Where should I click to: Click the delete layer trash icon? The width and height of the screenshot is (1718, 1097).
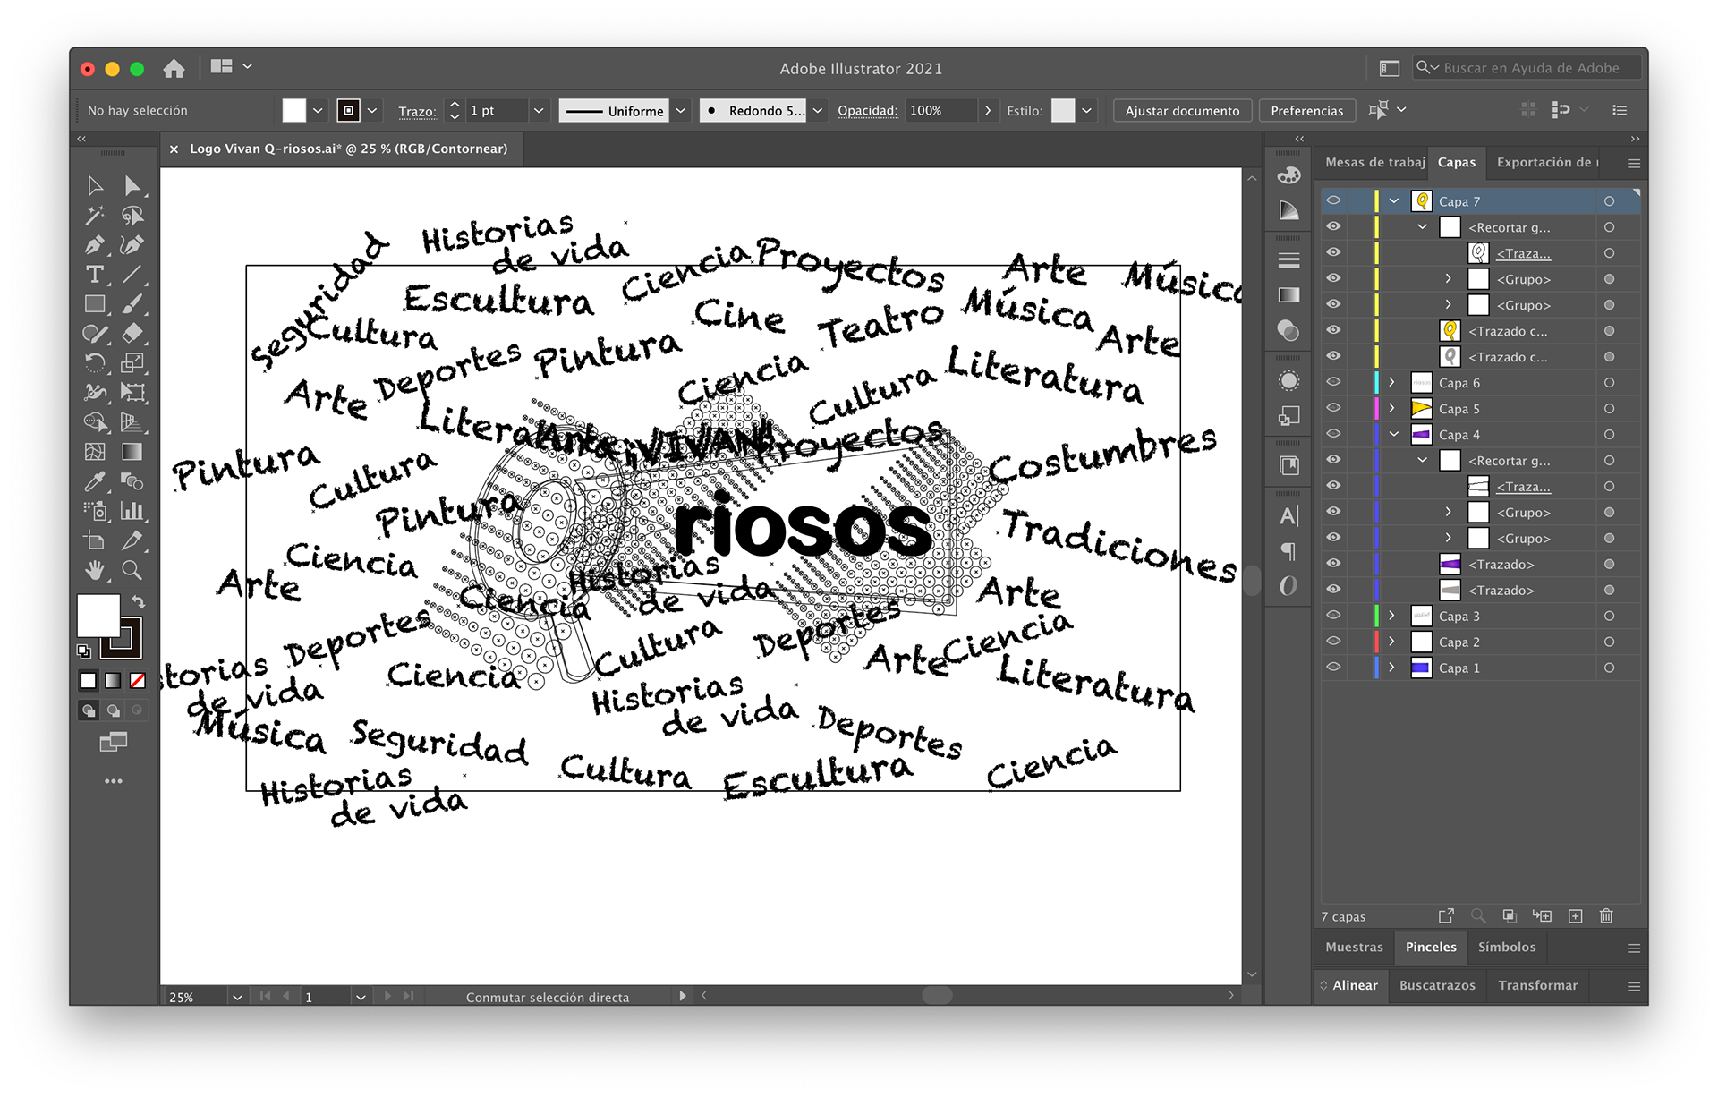(1606, 915)
